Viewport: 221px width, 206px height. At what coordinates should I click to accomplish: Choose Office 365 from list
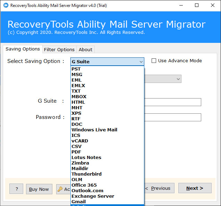click(x=107, y=185)
